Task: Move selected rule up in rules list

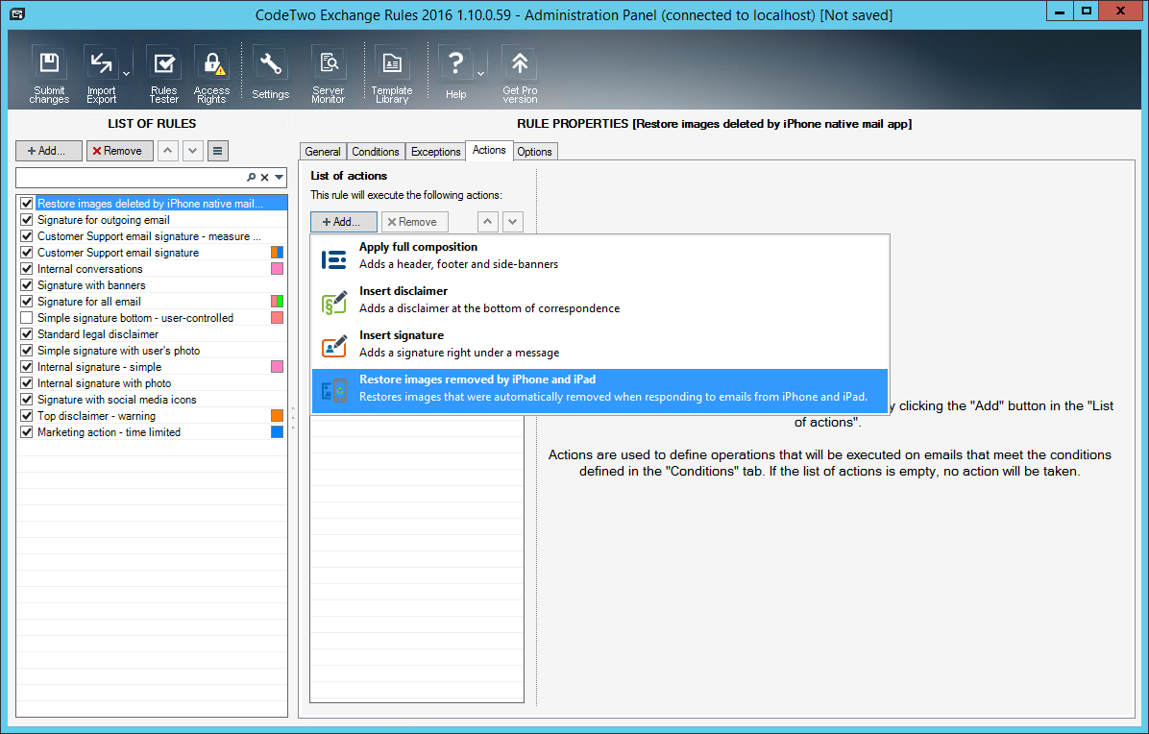Action: pos(168,151)
